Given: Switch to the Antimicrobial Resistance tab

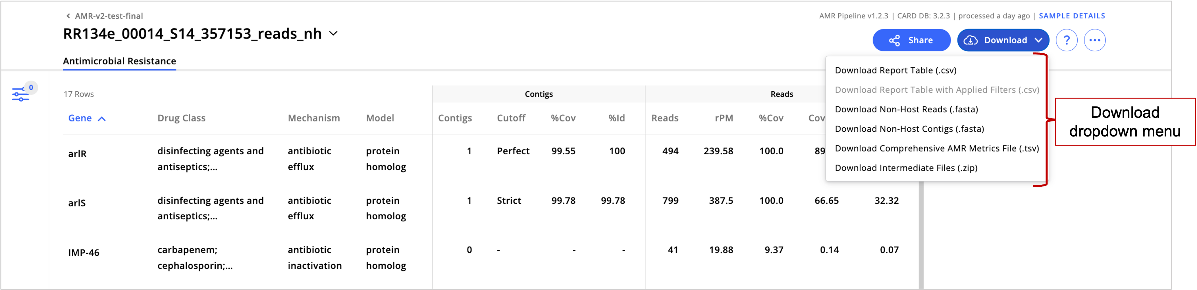Looking at the screenshot, I should [119, 61].
